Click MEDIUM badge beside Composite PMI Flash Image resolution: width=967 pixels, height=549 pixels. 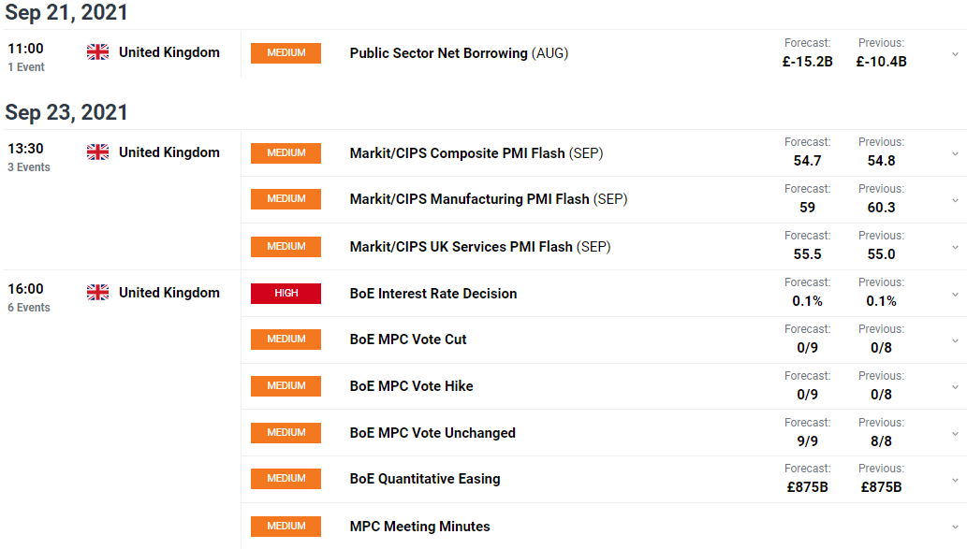286,152
